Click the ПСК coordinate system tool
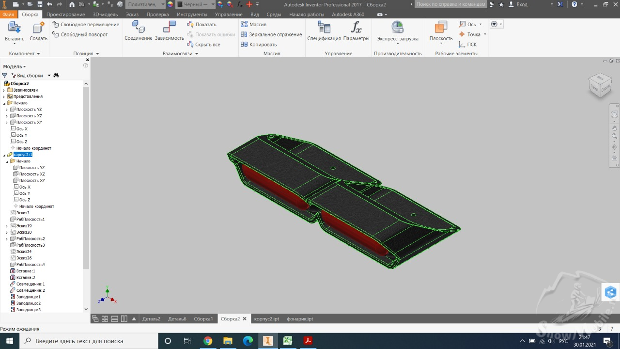 point(468,45)
